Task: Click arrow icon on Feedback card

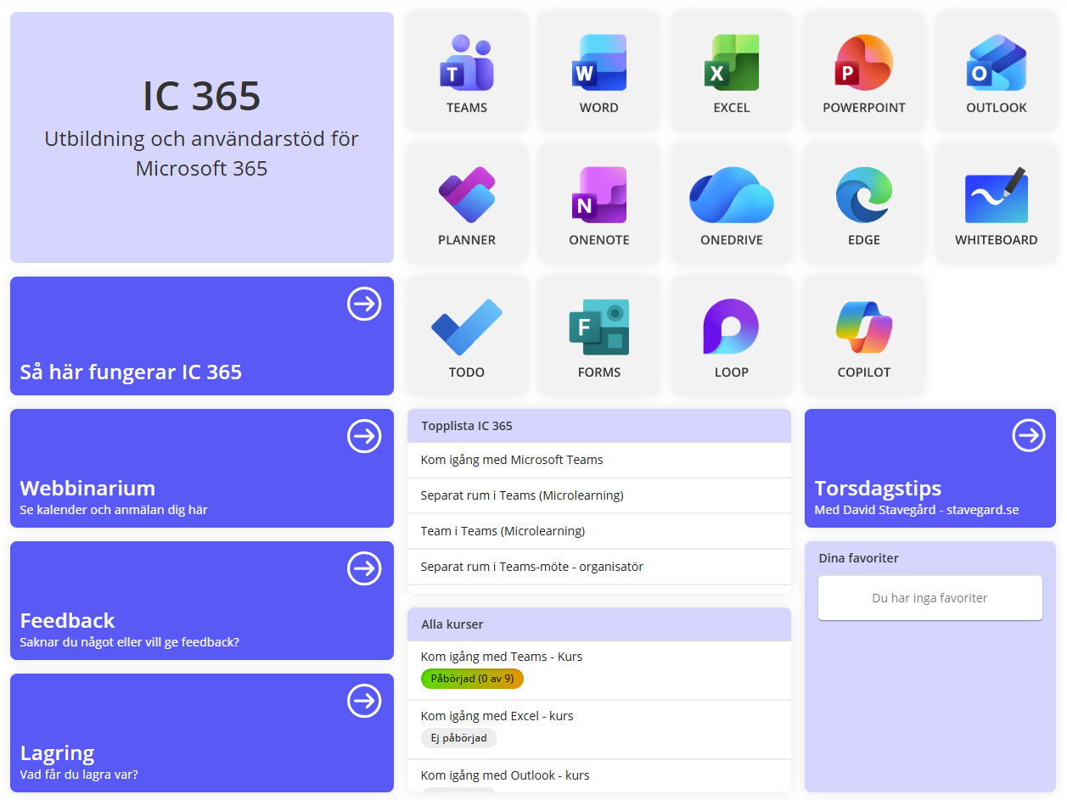Action: (x=364, y=568)
